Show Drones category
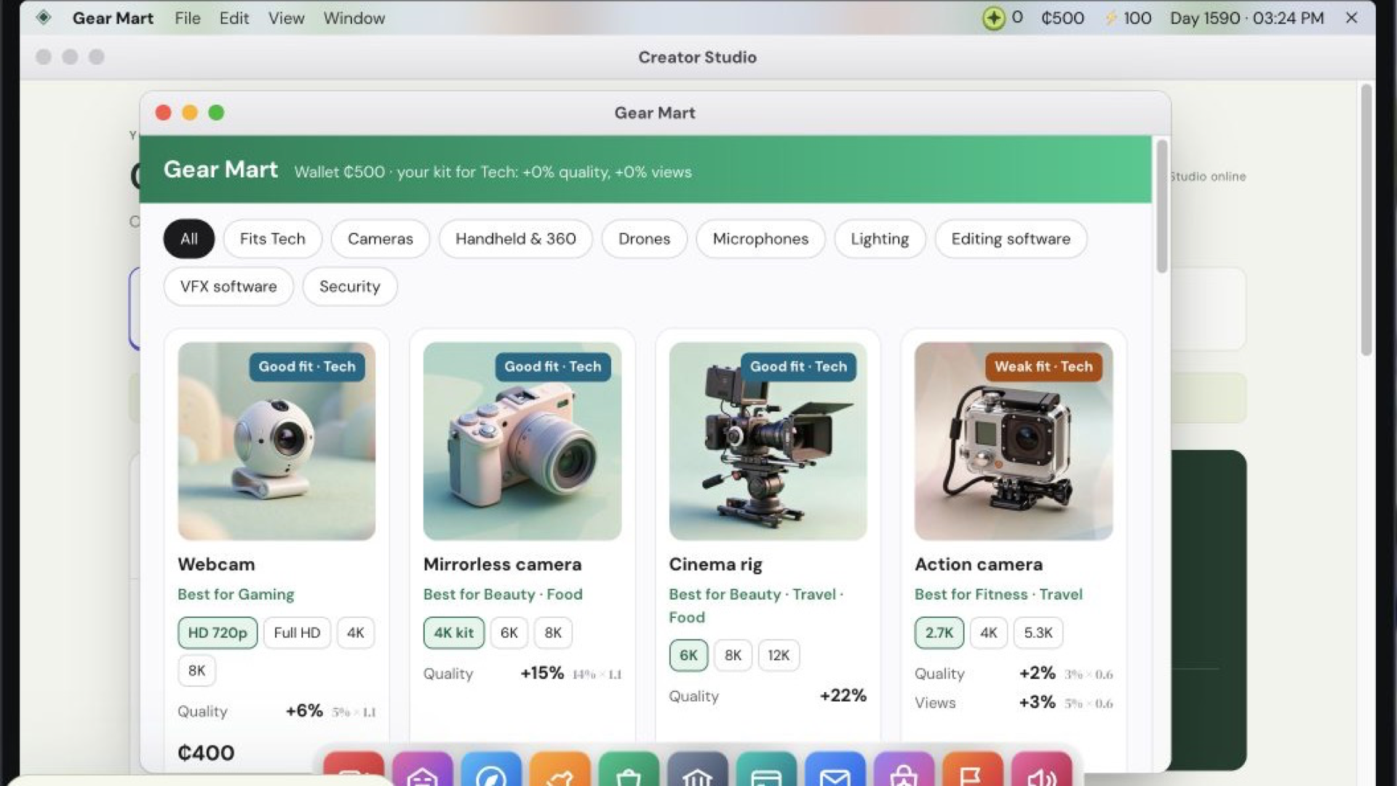The height and width of the screenshot is (786, 1397). click(644, 239)
